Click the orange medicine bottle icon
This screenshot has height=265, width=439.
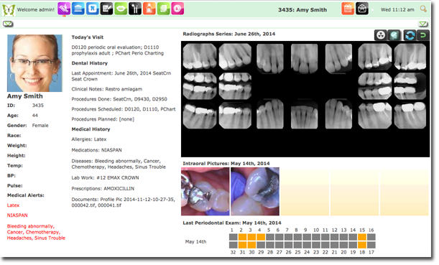149,9
